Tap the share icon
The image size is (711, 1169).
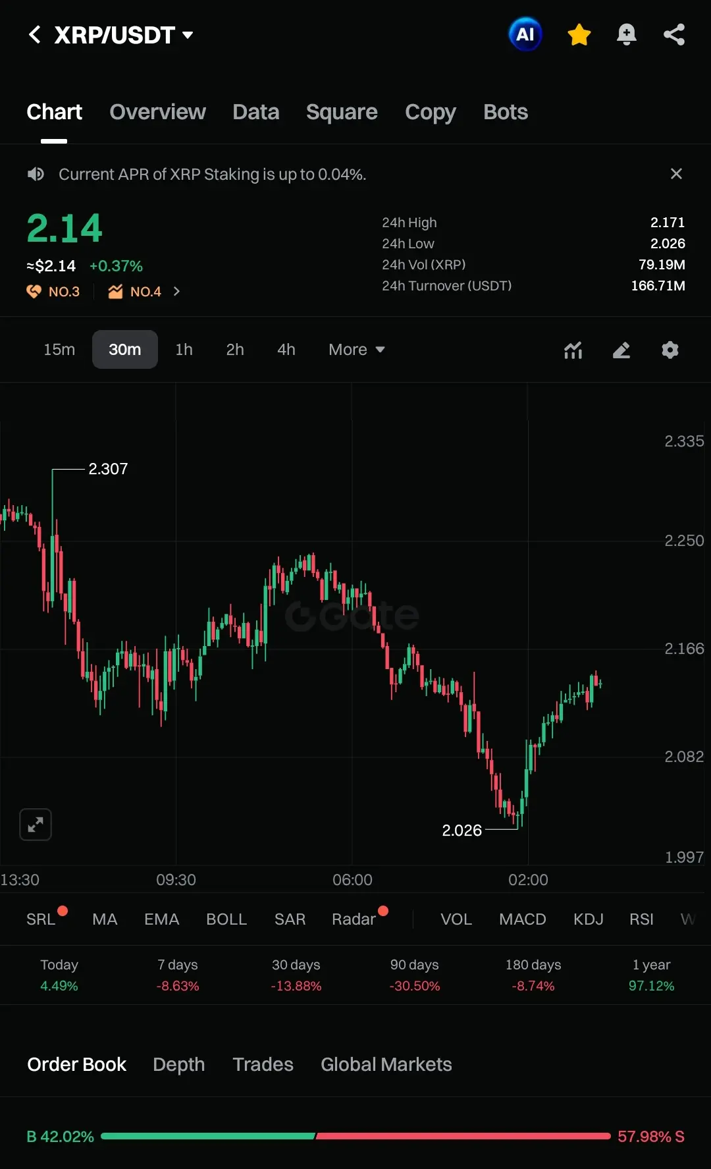tap(674, 34)
